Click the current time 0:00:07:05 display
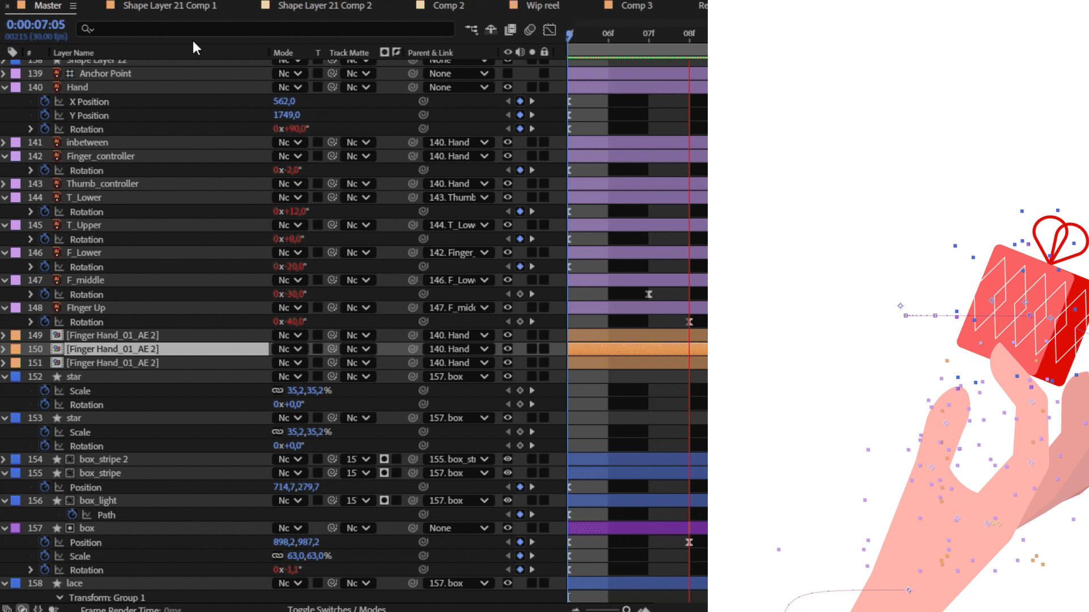 36,25
